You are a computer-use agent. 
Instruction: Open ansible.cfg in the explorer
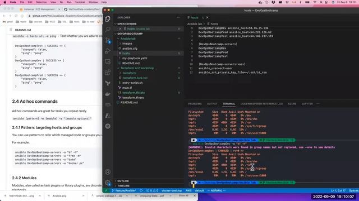coord(130,49)
